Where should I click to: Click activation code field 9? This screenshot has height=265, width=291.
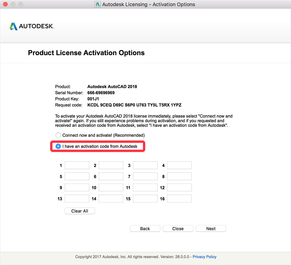77,187
